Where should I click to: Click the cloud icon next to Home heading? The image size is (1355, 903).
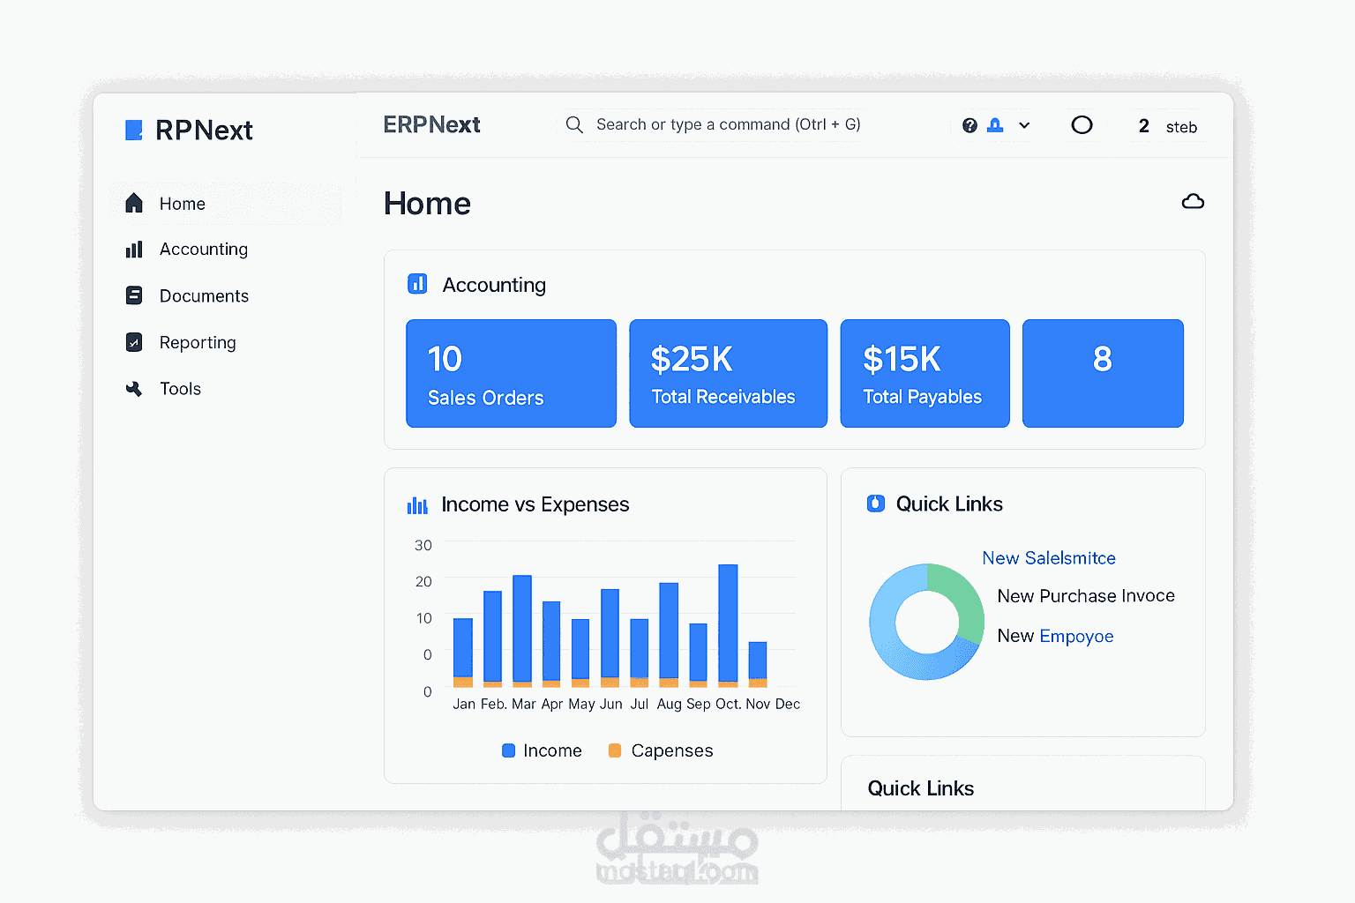click(x=1193, y=202)
